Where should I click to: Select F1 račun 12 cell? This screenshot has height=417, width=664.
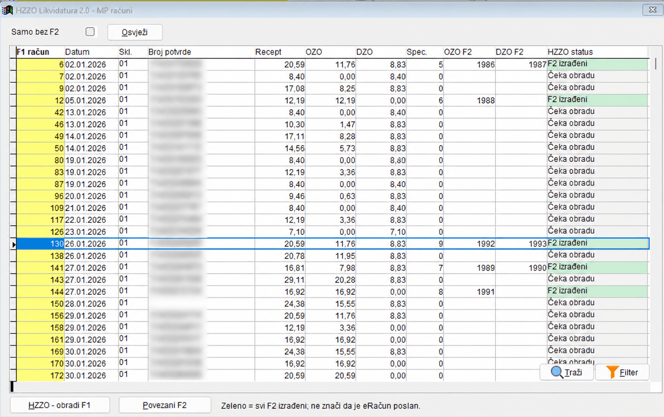tap(40, 100)
